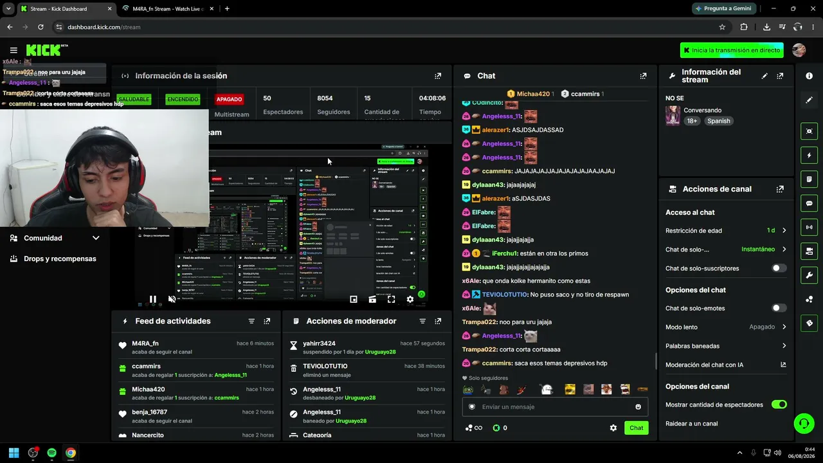823x463 pixels.
Task: Open Moderación del chat con IA link
Action: (x=726, y=365)
